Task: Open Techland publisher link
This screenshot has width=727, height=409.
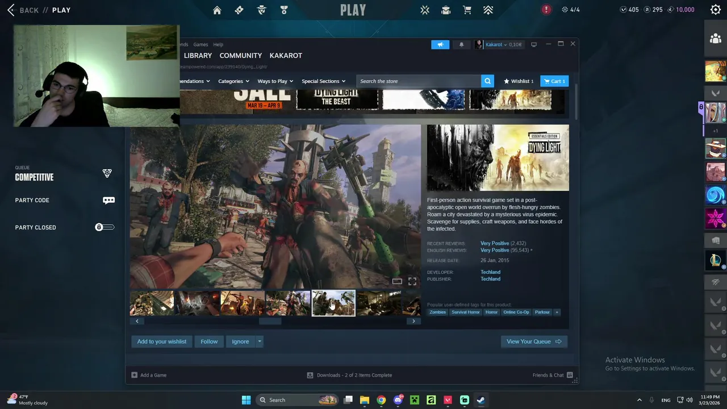Action: tap(490, 279)
